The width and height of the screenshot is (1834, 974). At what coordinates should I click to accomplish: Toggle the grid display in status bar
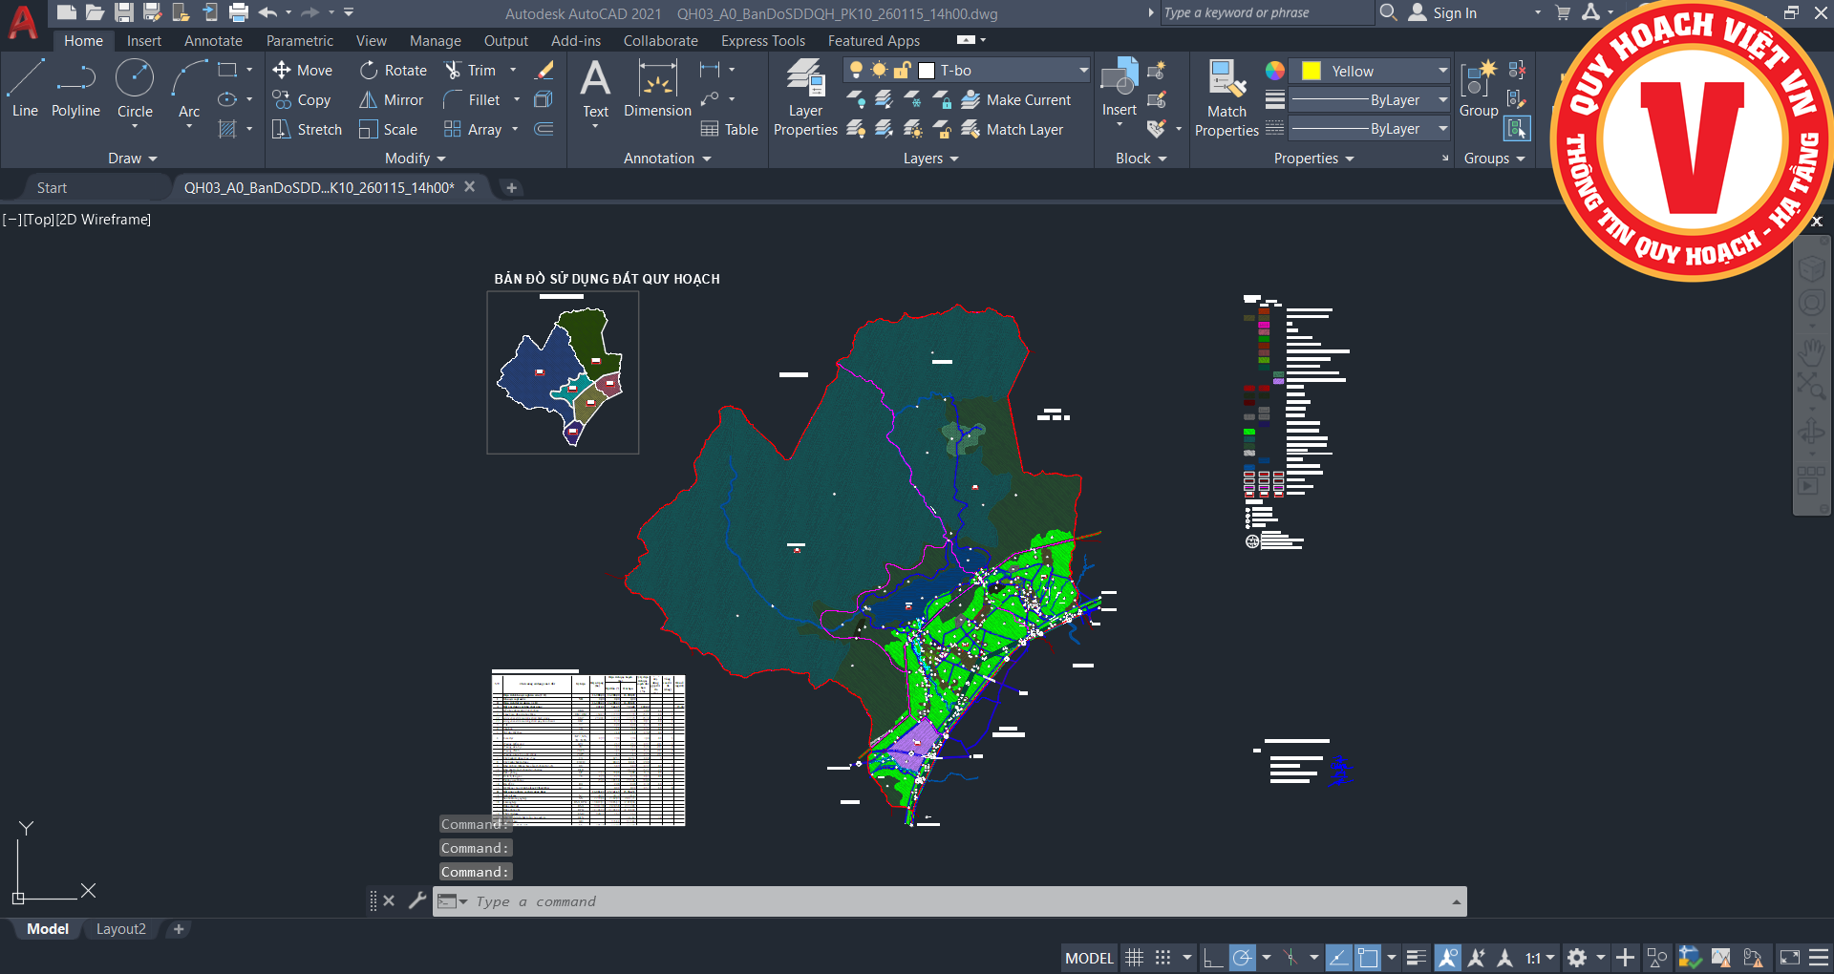tap(1134, 958)
